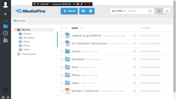176x99 pixels.
Task: Open the ALL TYPES filter dropdown
Action: coord(119,11)
